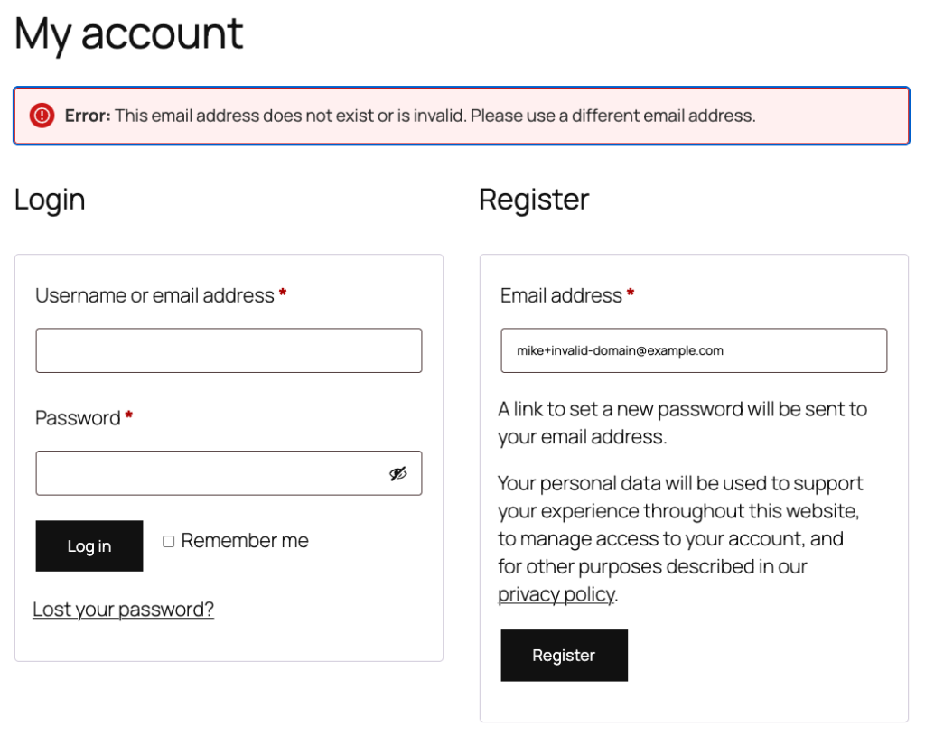The height and width of the screenshot is (736, 925).
Task: Click the Register section heading
Action: click(534, 200)
